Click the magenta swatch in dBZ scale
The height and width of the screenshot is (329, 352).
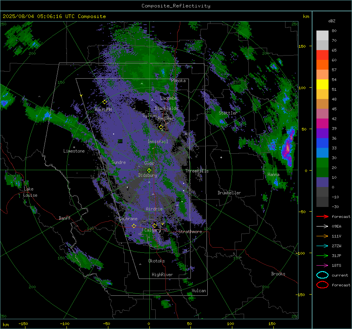[322, 124]
